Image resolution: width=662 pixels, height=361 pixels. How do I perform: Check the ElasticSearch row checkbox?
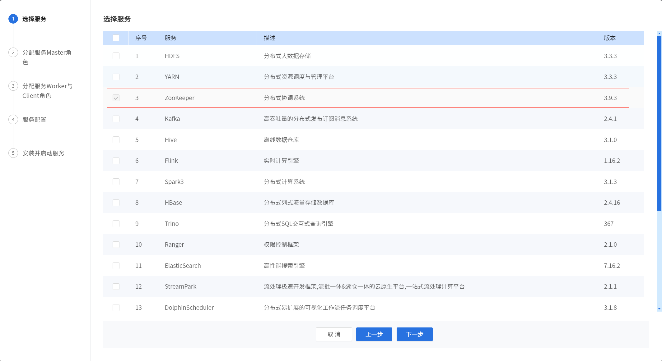coord(116,266)
